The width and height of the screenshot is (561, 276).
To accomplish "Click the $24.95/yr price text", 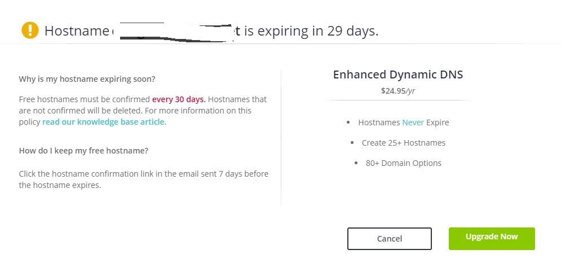I will coord(398,90).
